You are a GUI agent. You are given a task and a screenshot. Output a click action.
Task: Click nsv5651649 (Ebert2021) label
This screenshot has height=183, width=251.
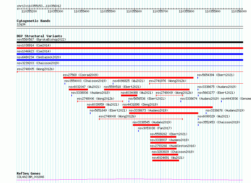pyautogui.click(x=108, y=110)
